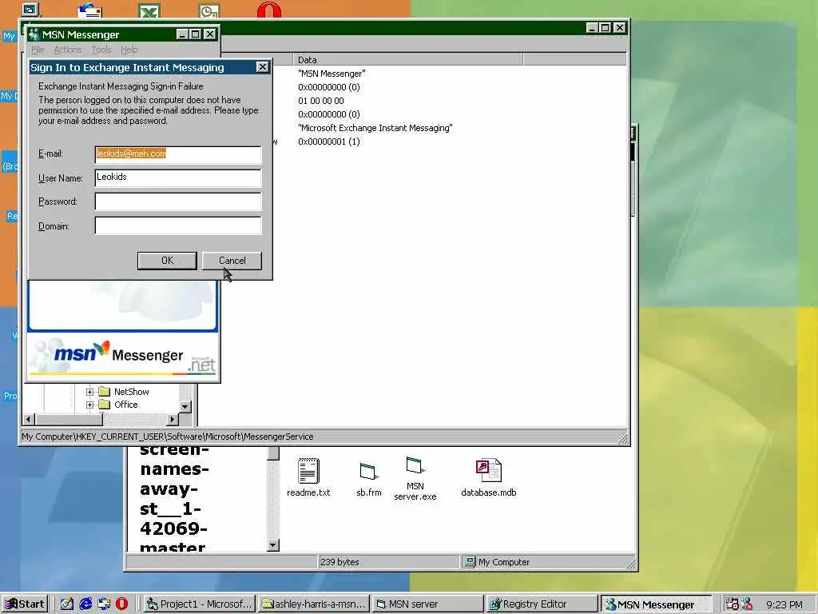Select the 0x00000001 (1) data value
This screenshot has width=818, height=614.
(x=328, y=142)
